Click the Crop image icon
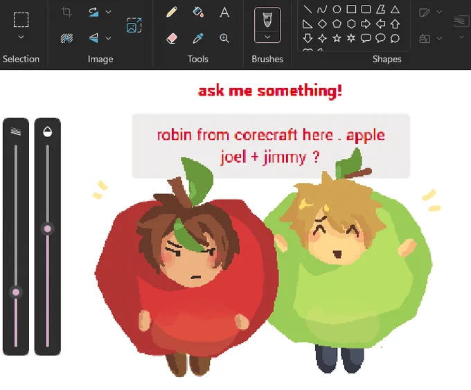This screenshot has height=390, width=471. [x=66, y=12]
